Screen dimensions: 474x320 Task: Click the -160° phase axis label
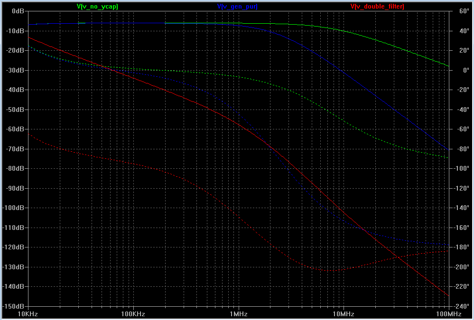[x=462, y=228]
